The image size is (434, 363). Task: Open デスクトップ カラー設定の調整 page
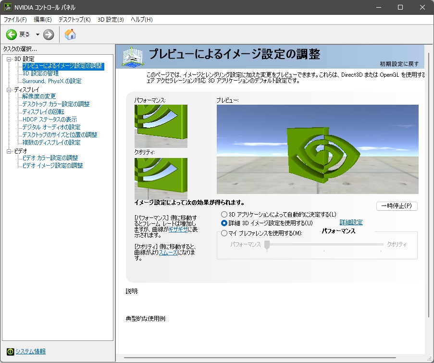point(56,104)
